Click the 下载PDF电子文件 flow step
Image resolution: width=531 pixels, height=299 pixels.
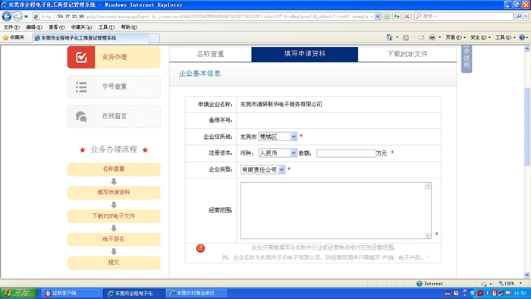[x=114, y=216]
